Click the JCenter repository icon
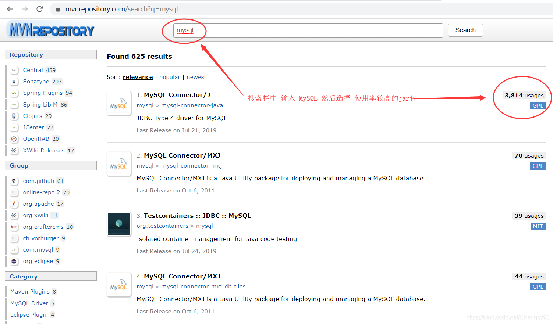Viewport: 553px width, 324px height. click(14, 127)
